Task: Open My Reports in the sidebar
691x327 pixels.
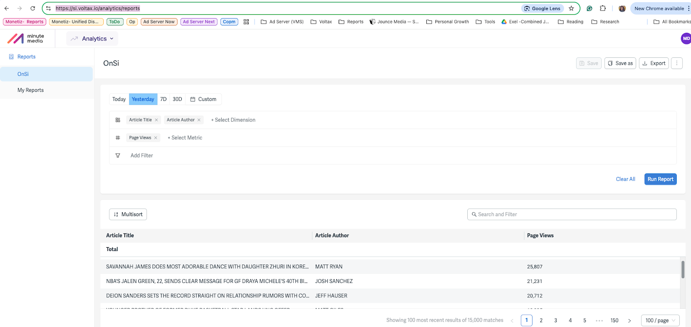Action: (31, 90)
